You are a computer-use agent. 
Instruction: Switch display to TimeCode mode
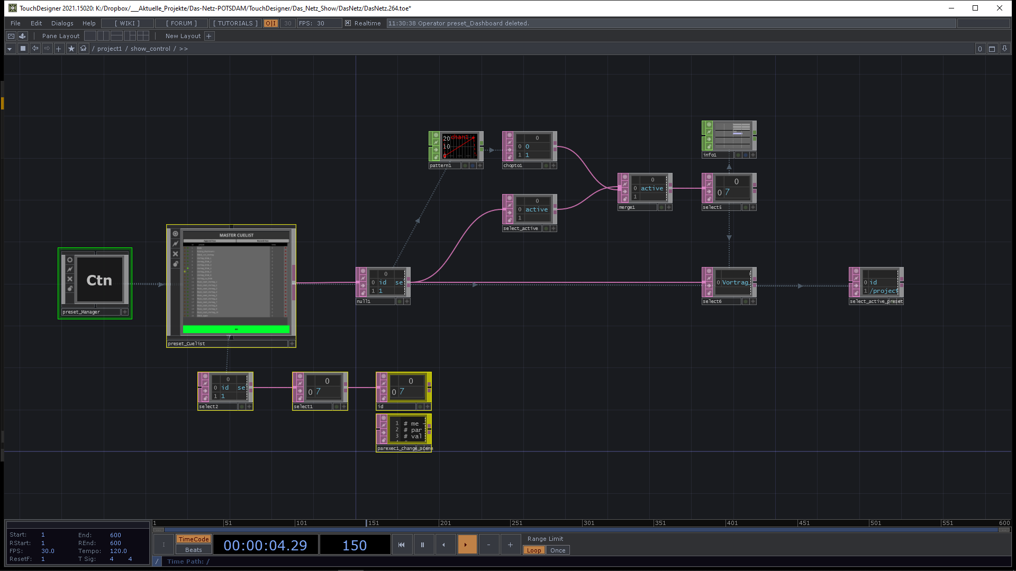tap(194, 539)
